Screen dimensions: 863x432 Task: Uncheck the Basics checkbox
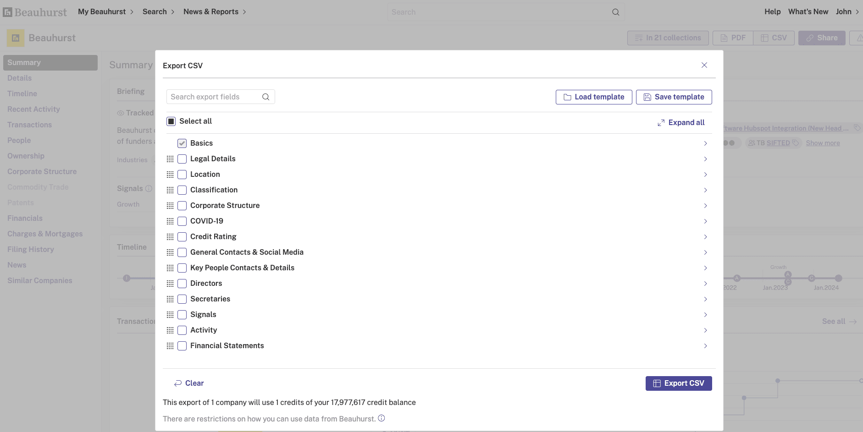182,143
